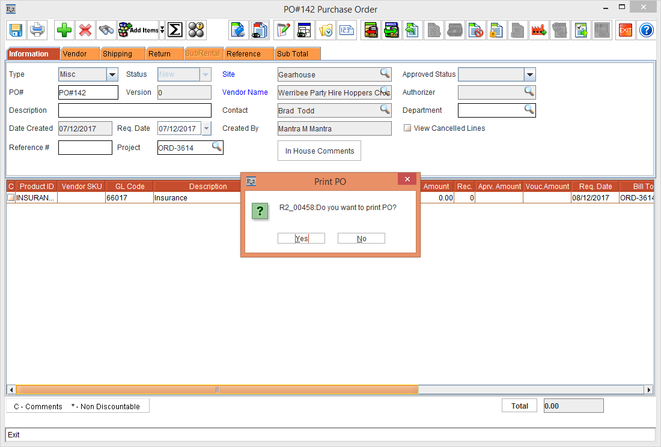
Task: Expand the Type dropdown showing Misc
Action: click(x=112, y=75)
